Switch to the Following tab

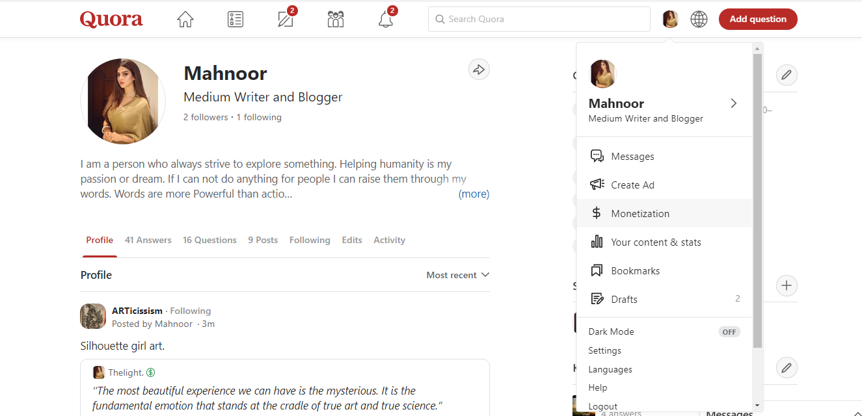pyautogui.click(x=310, y=240)
